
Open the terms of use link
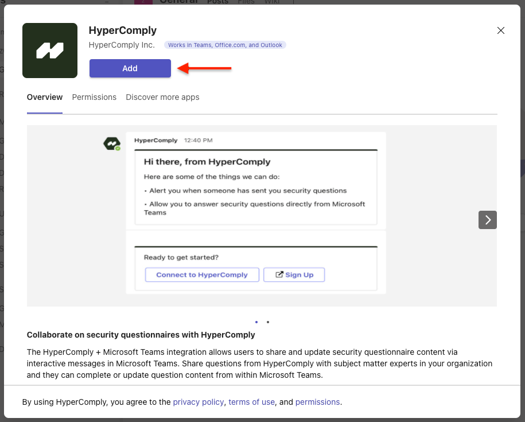pyautogui.click(x=251, y=402)
